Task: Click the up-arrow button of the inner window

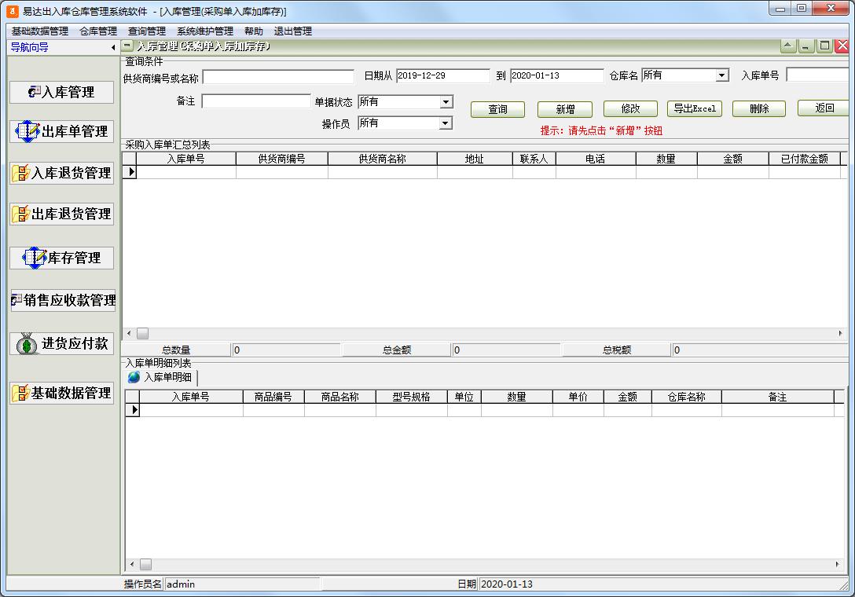Action: (x=788, y=46)
